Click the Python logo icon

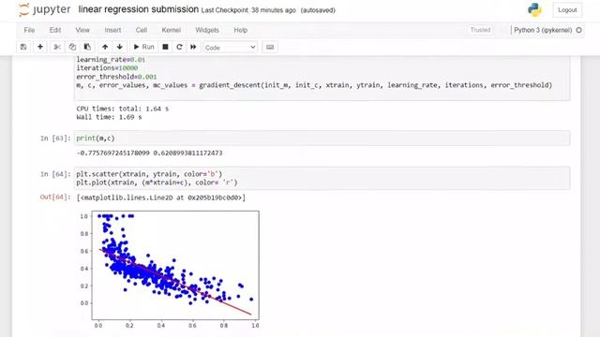534,10
